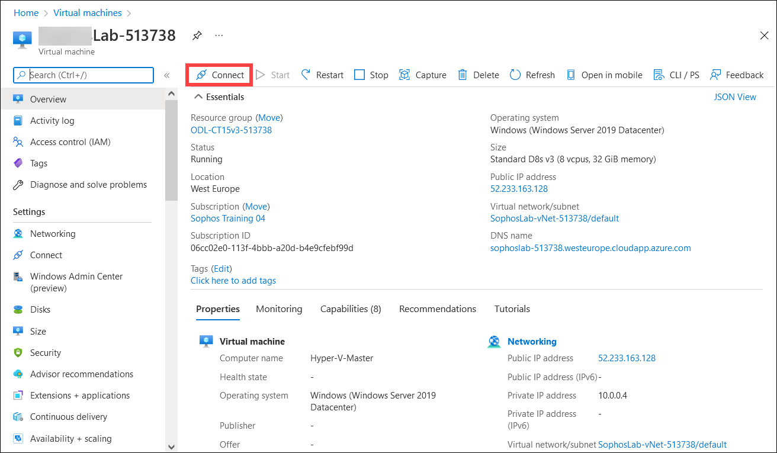Click the Extensions + applications icon
This screenshot has width=777, height=453.
(18, 396)
